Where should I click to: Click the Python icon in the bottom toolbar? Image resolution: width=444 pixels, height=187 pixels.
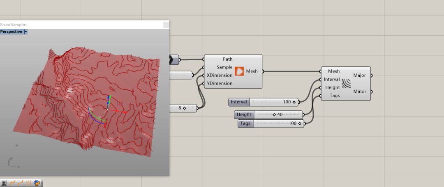(x=37, y=183)
